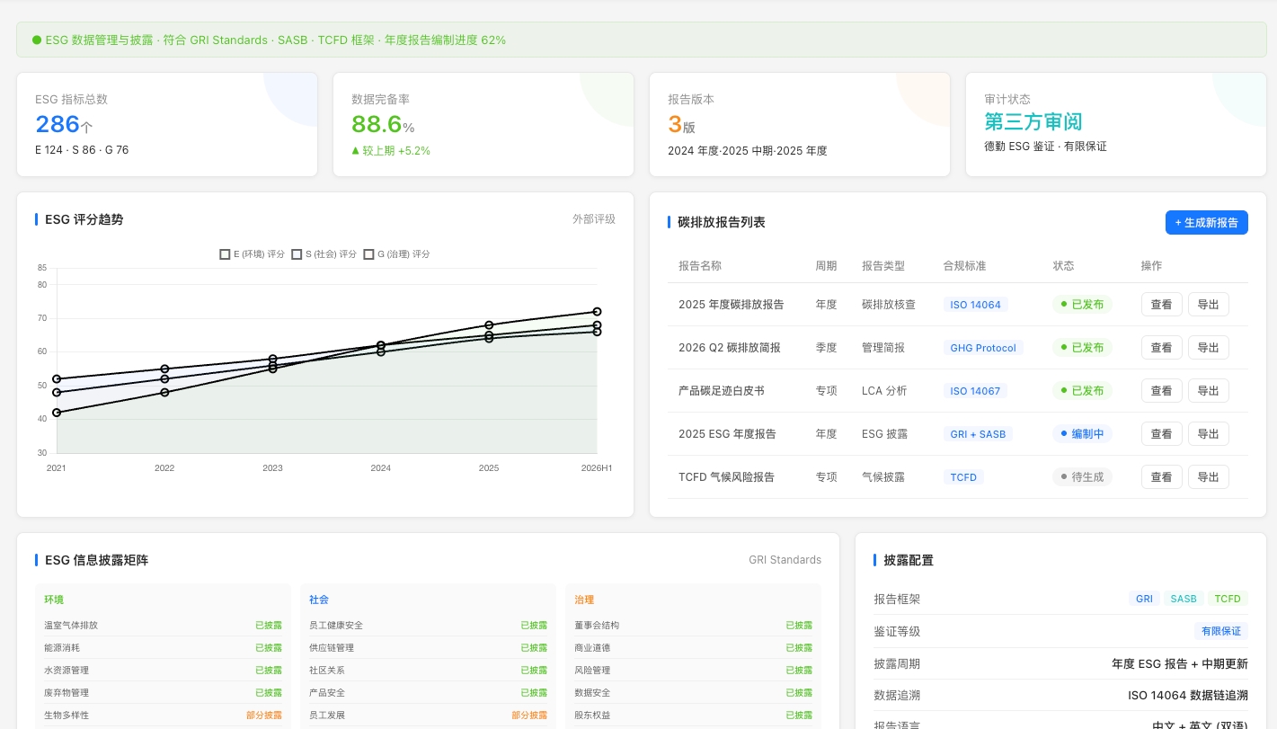Click the 数据安全 disclosure row
Image resolution: width=1277 pixels, height=729 pixels.
(x=693, y=692)
